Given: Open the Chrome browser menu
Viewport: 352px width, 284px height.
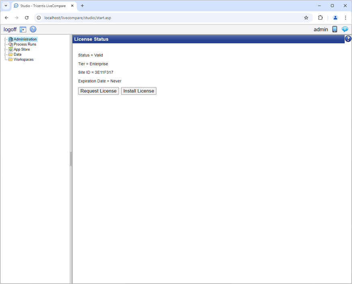Looking at the screenshot, I should (x=346, y=18).
